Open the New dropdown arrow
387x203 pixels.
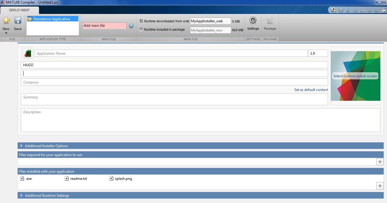tap(6, 33)
